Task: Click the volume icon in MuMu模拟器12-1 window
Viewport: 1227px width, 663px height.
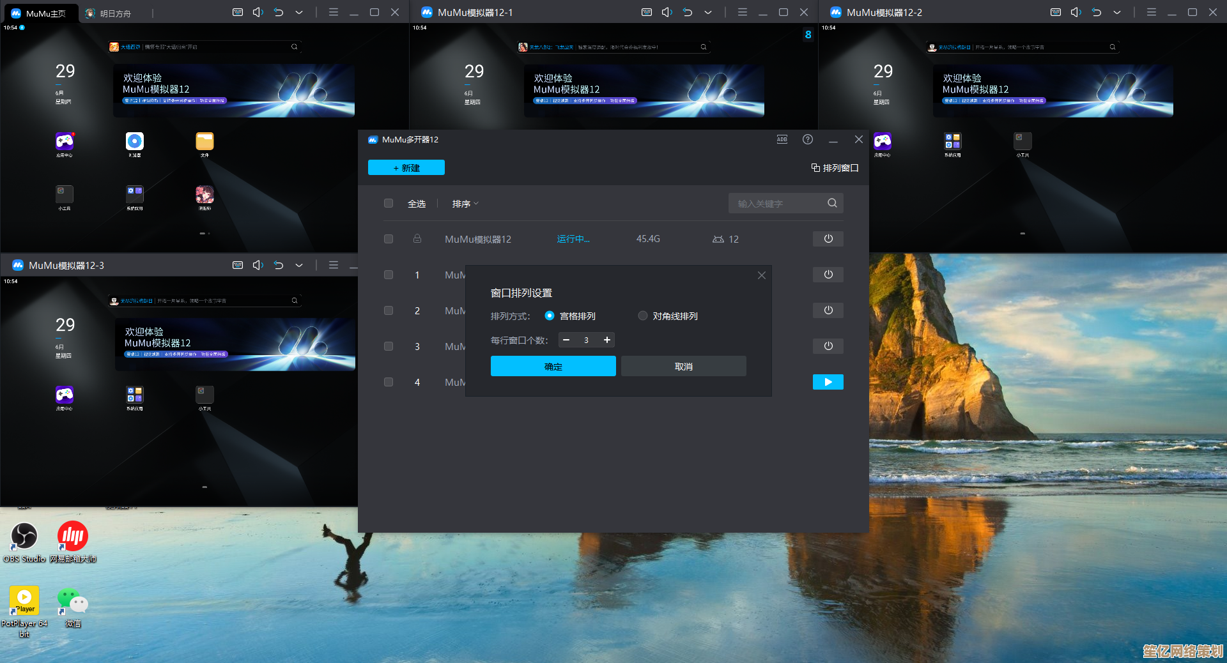Action: [x=667, y=12]
